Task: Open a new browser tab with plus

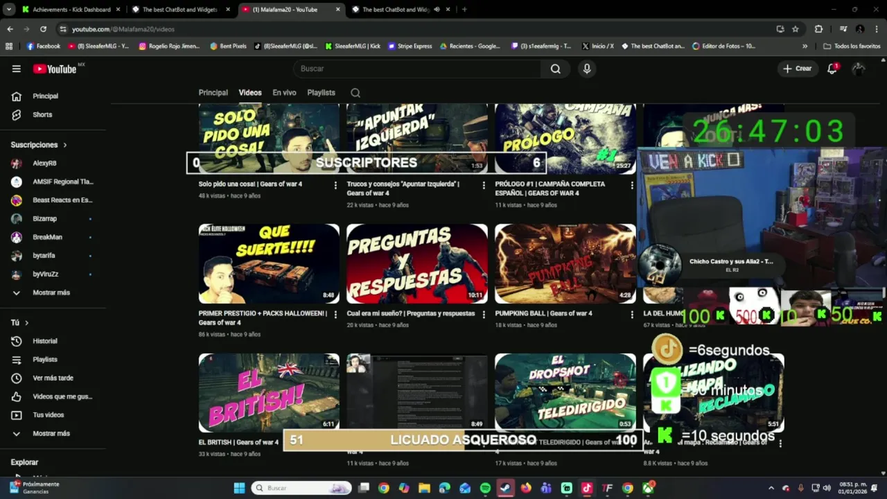Action: [464, 10]
